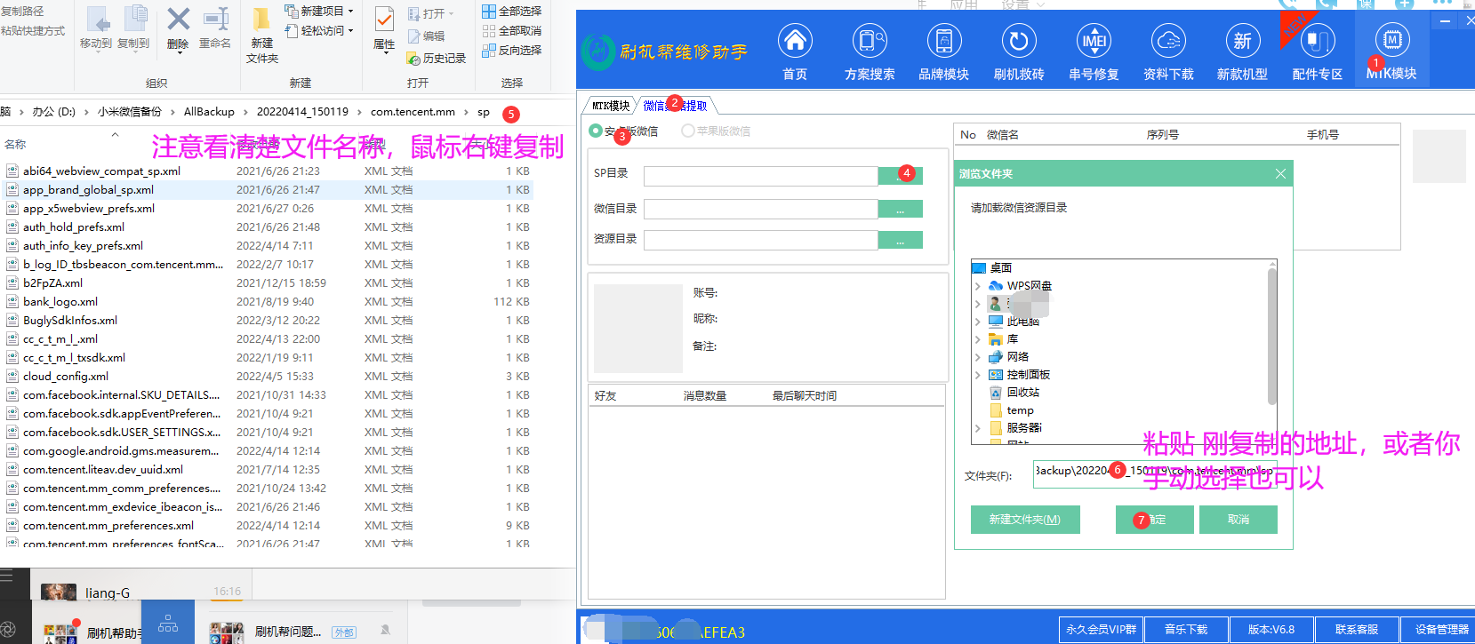This screenshot has height=644, width=1475.
Task: Switch to the MTK模块 tab
Action: 611,106
